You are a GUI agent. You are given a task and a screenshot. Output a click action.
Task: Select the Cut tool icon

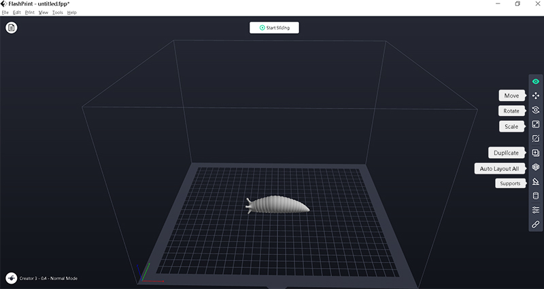[x=536, y=138]
